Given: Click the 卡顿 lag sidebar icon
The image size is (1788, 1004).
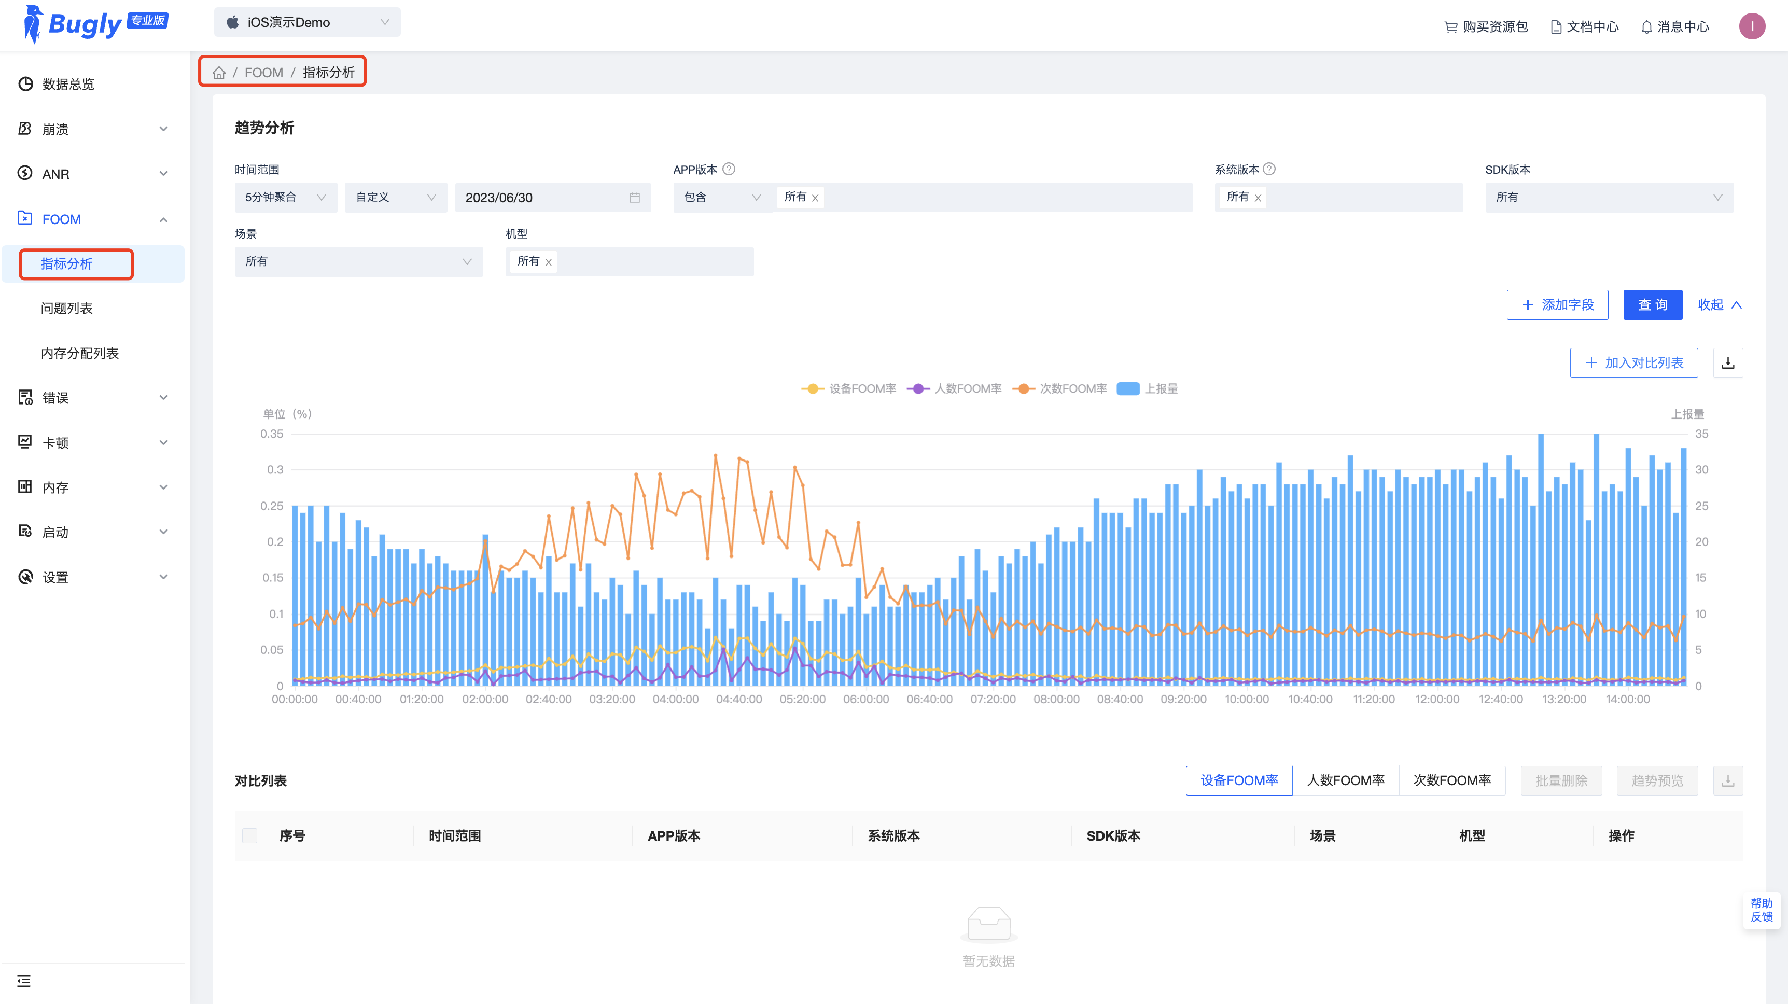Looking at the screenshot, I should [26, 442].
